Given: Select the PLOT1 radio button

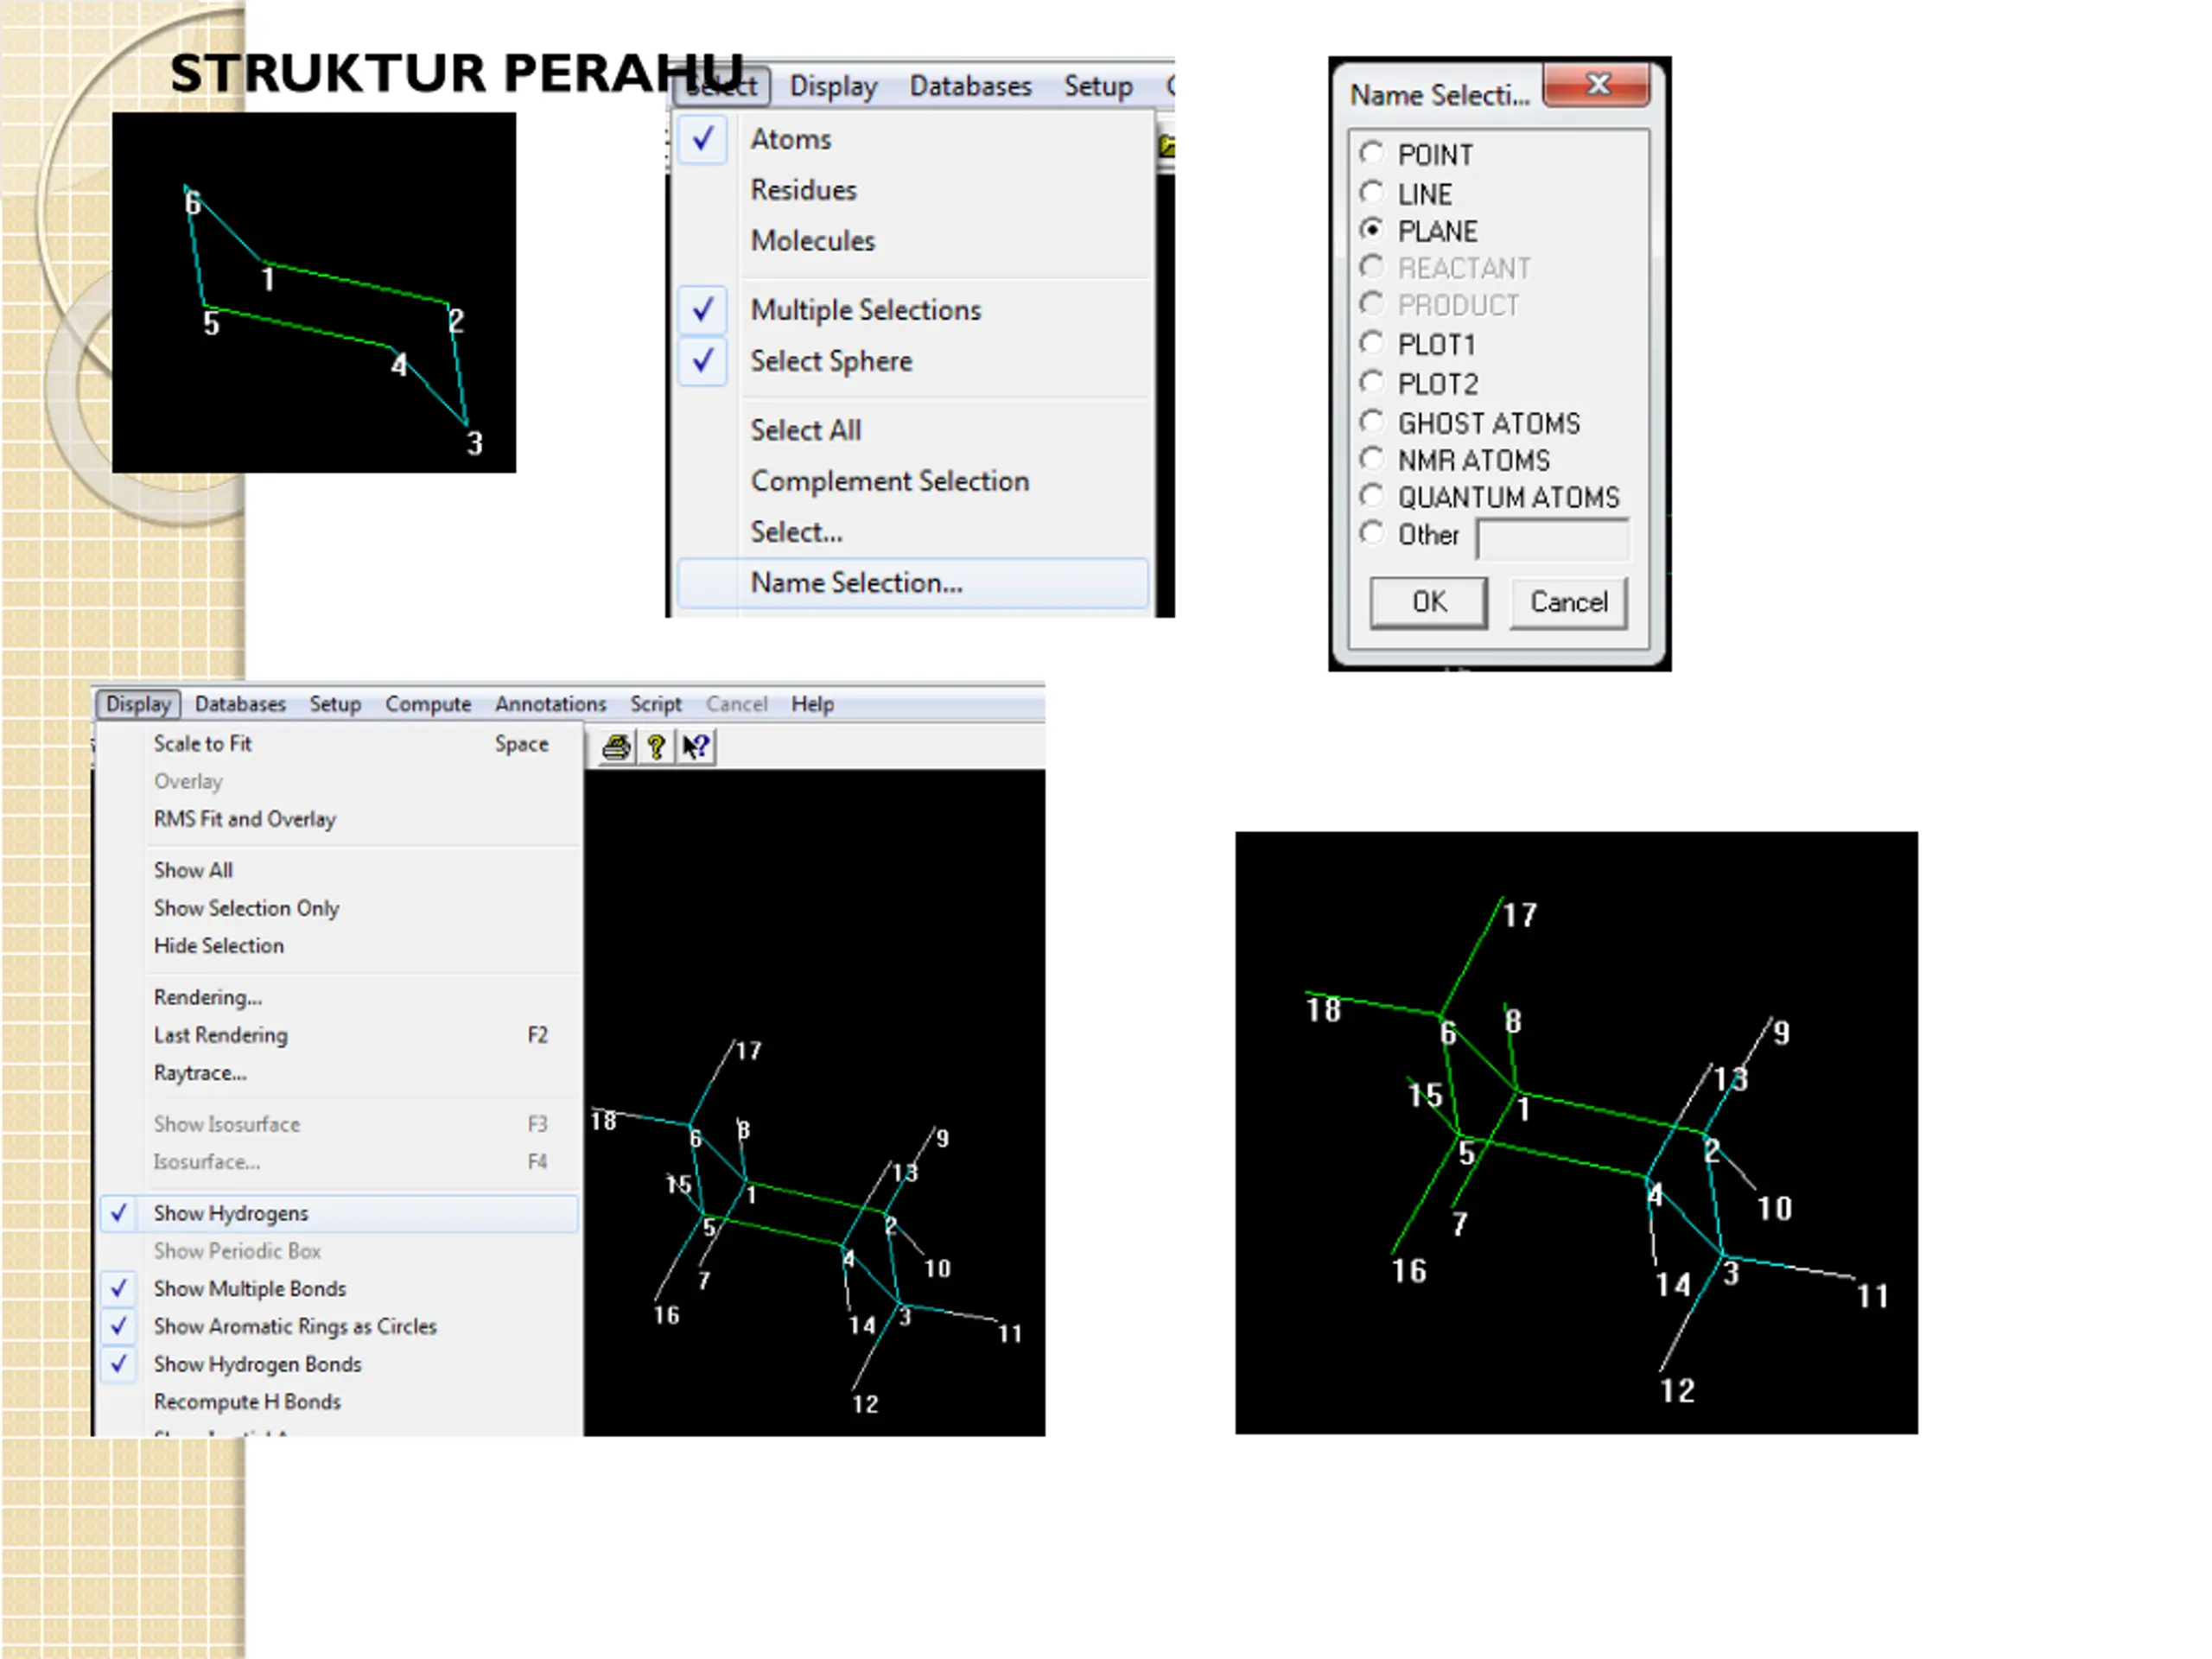Looking at the screenshot, I should point(1372,344).
